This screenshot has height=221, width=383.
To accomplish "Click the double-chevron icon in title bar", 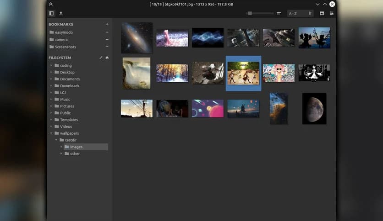I will 51,4.
